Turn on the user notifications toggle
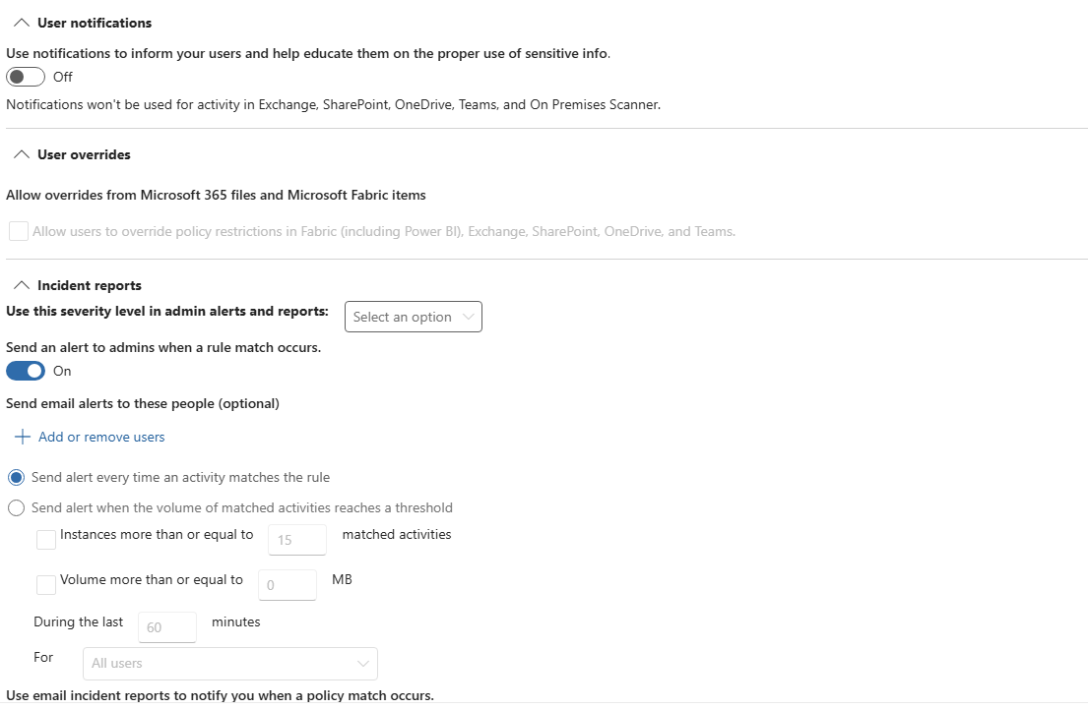This screenshot has width=1088, height=709. (26, 77)
